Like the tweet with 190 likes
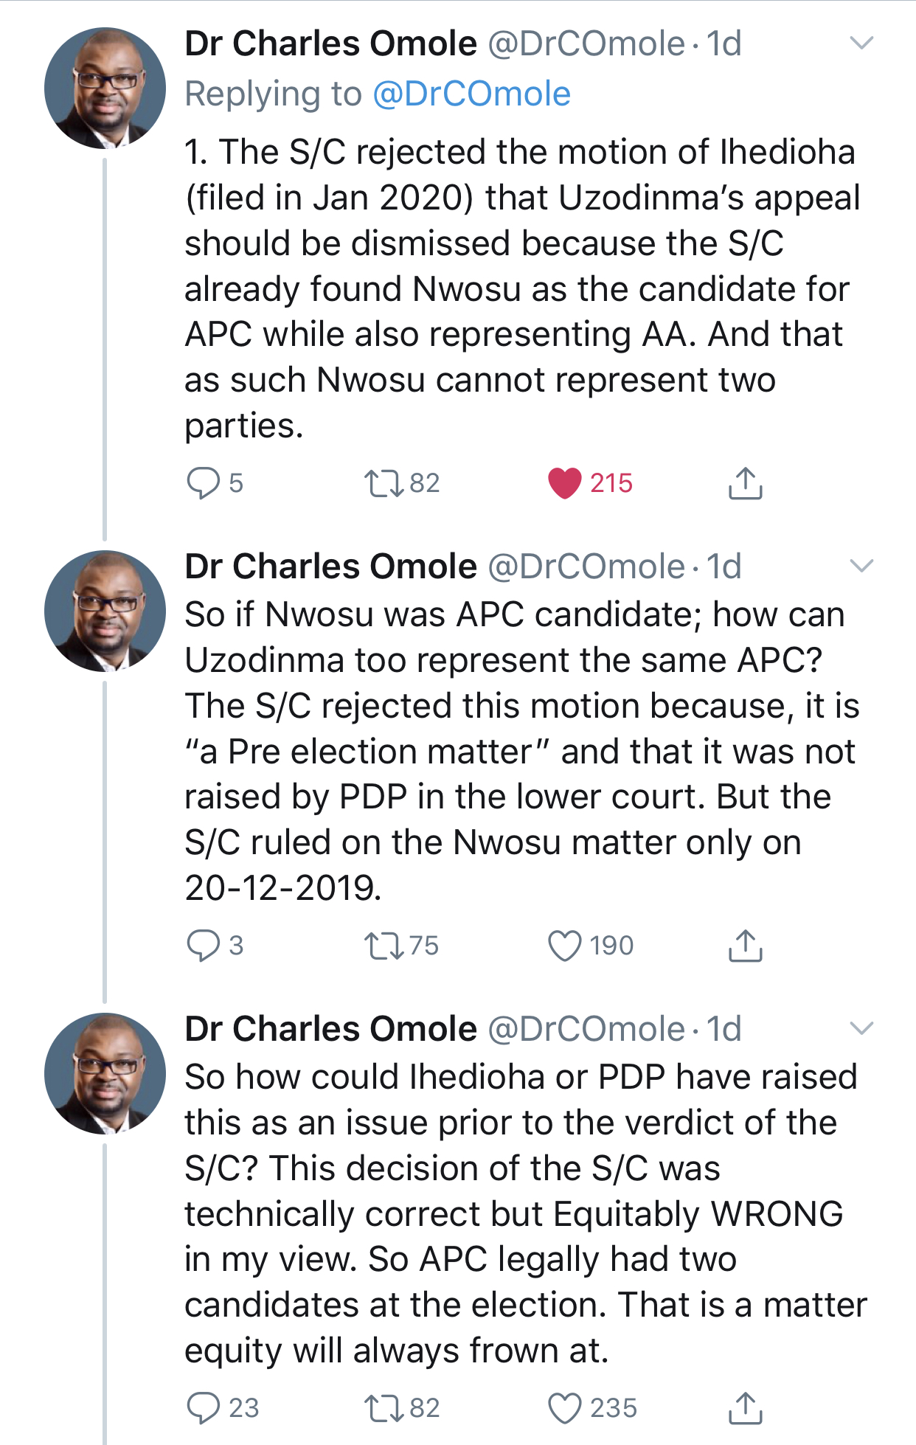The height and width of the screenshot is (1445, 916). tap(565, 946)
